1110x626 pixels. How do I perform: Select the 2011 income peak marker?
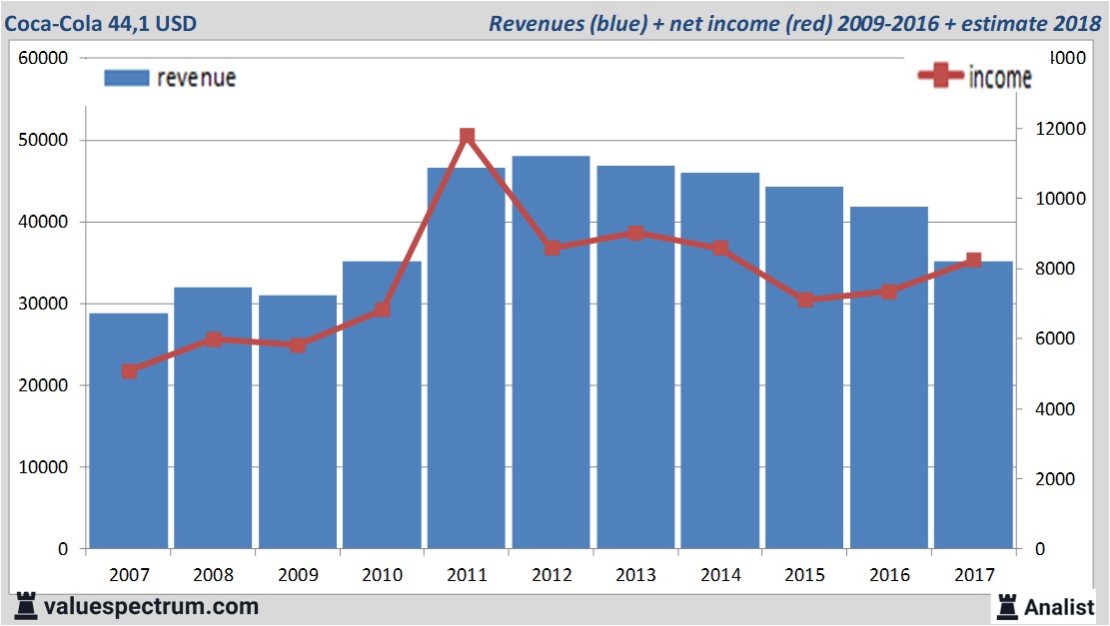pos(467,136)
